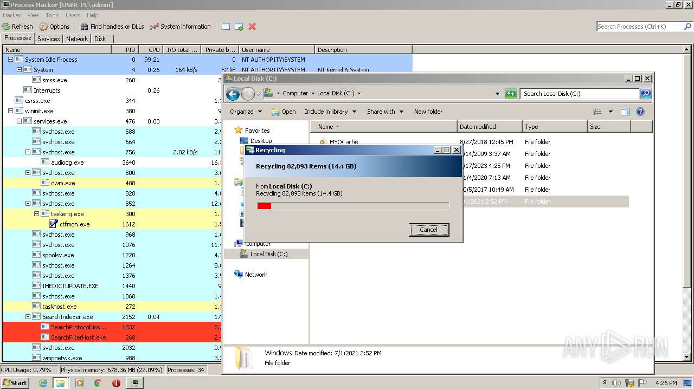Open System information window
The height and width of the screenshot is (390, 694).
point(180,26)
